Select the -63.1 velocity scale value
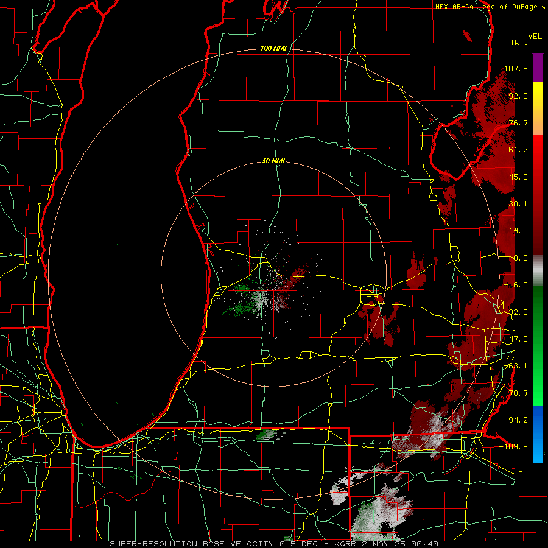Viewport: 548px width, 548px height. point(516,366)
